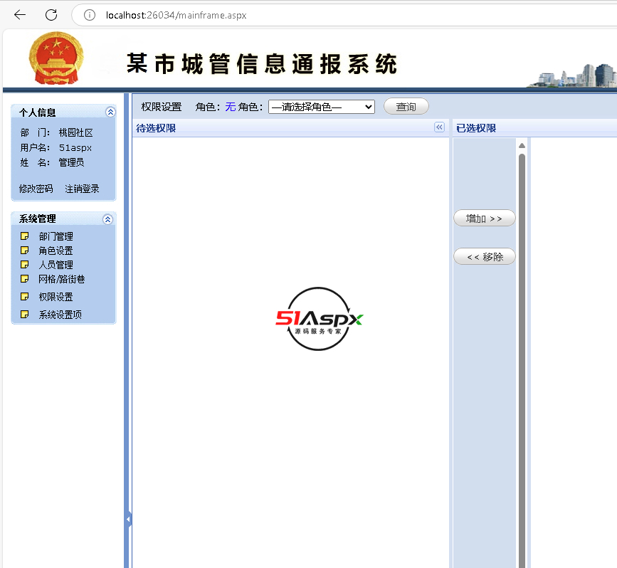Open 人员管理 menu item
Screen dimensions: 617x568
[x=56, y=265]
